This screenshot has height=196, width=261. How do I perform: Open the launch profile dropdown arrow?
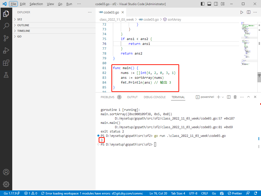click(223, 97)
